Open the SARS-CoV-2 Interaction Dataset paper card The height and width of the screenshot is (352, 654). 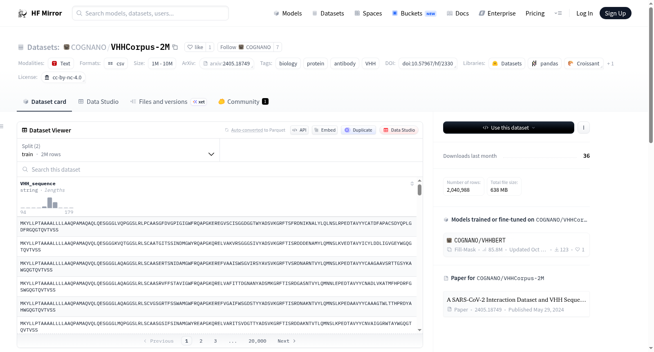tap(516, 304)
